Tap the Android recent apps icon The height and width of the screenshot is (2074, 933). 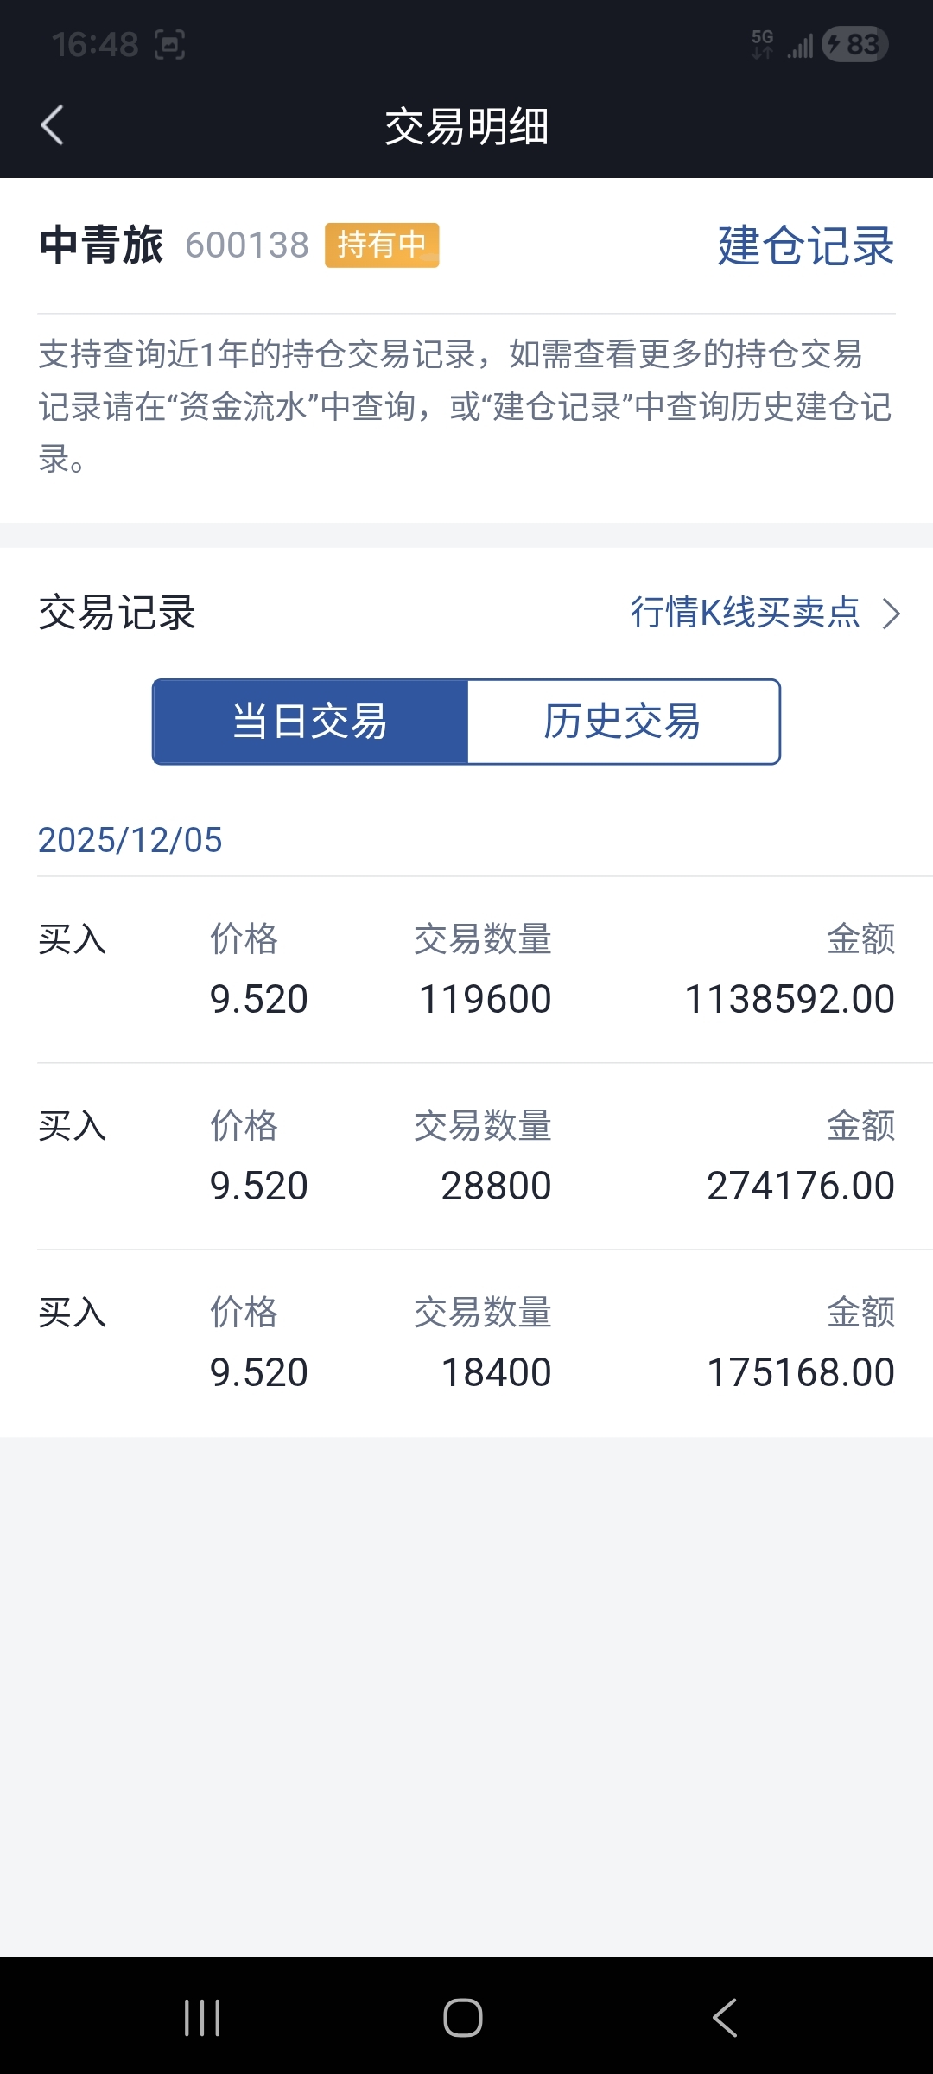click(x=203, y=2018)
